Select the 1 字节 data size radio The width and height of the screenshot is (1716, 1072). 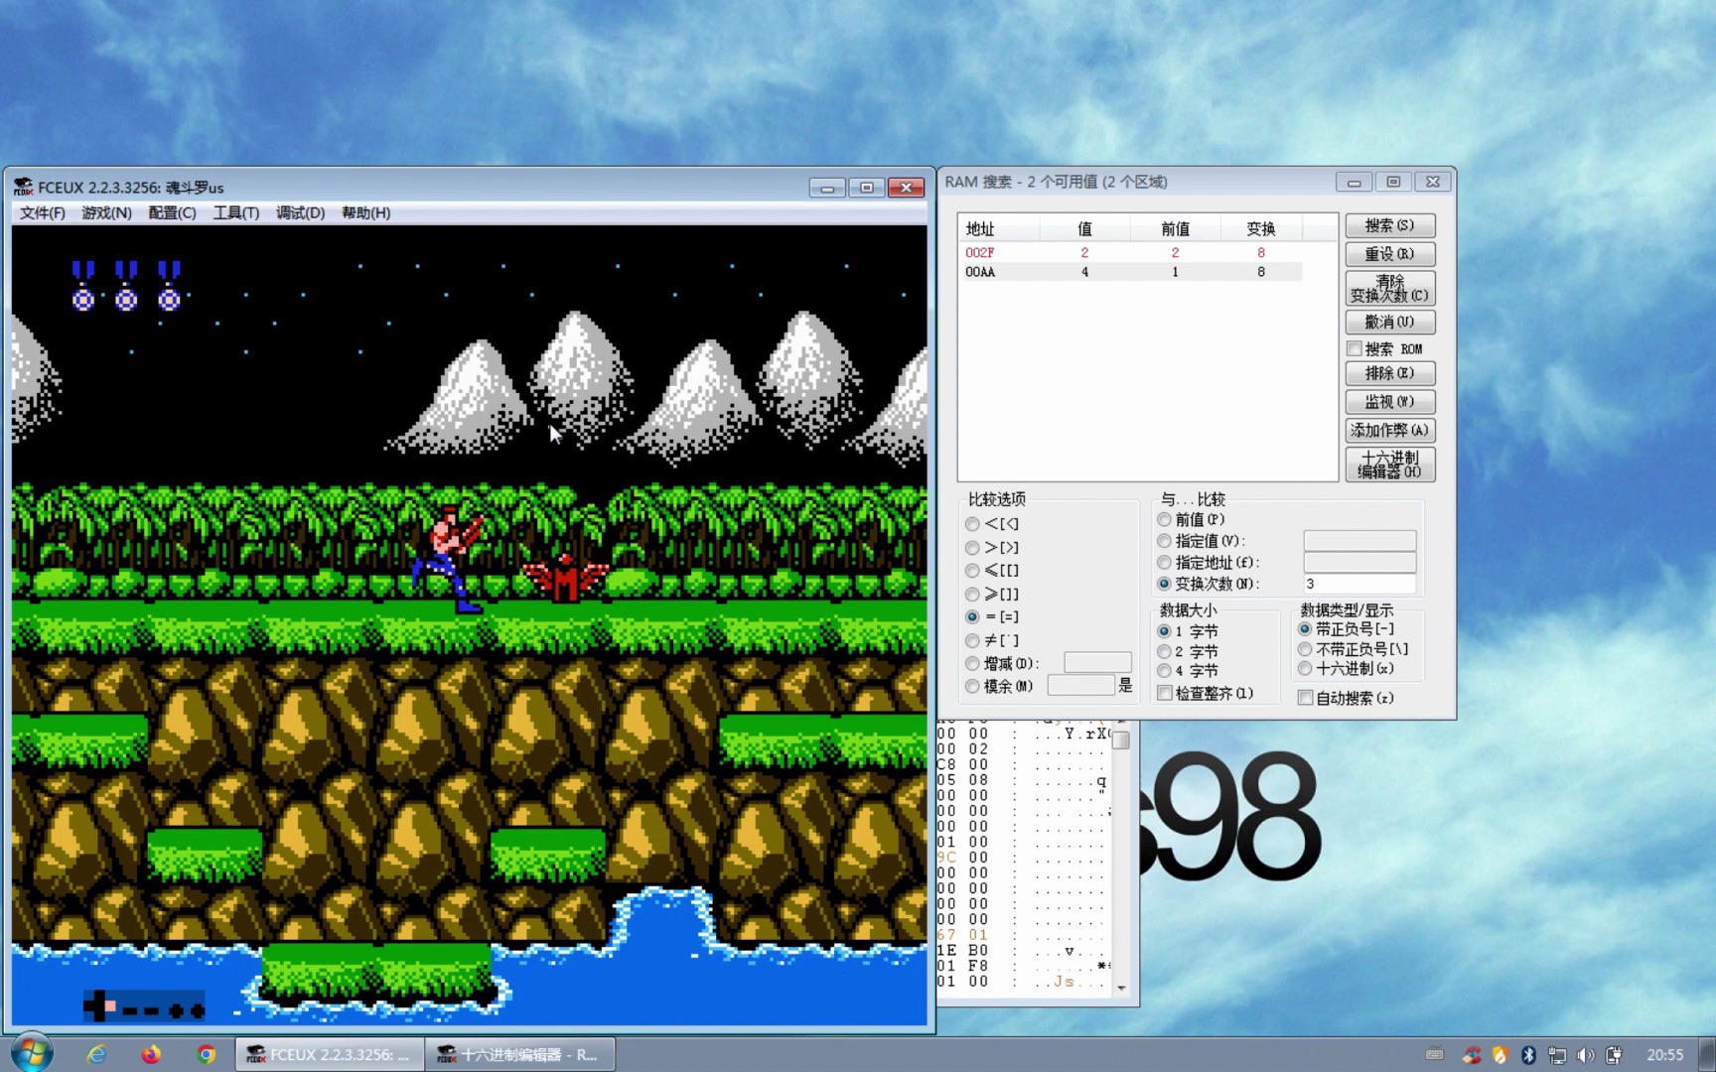click(1164, 631)
